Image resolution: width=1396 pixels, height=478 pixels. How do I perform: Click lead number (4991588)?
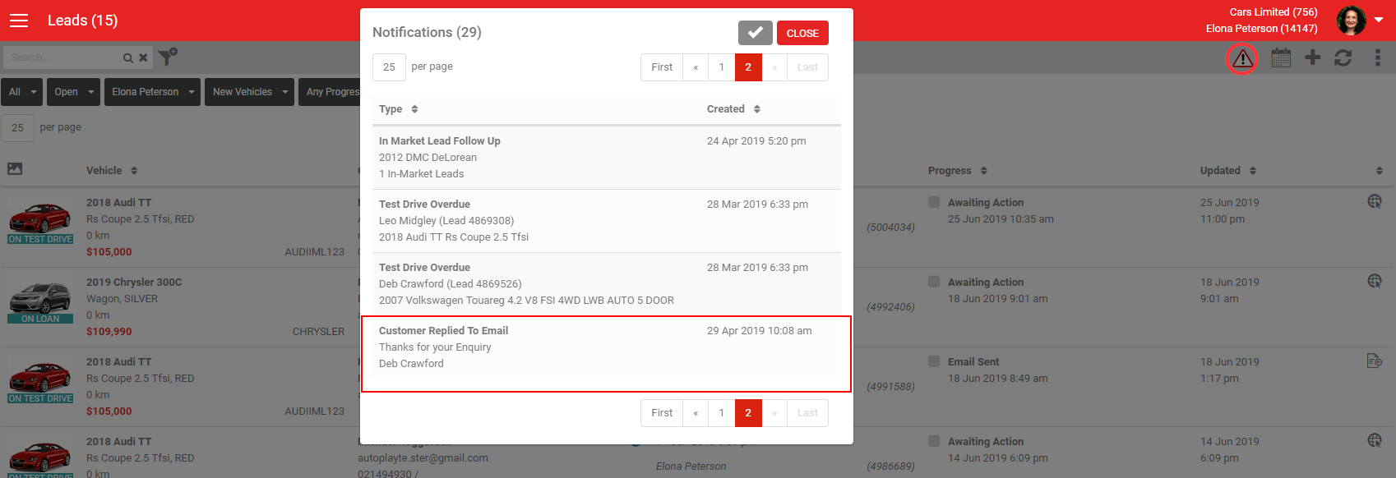[890, 387]
